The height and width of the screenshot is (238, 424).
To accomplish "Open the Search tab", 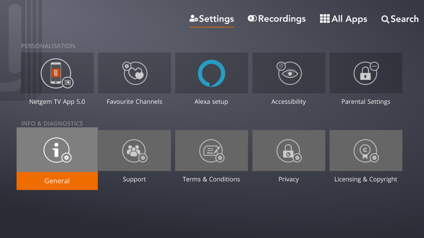I will tap(400, 19).
